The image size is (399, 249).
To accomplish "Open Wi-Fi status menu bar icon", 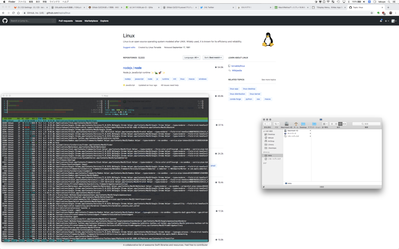I will coord(328,2).
